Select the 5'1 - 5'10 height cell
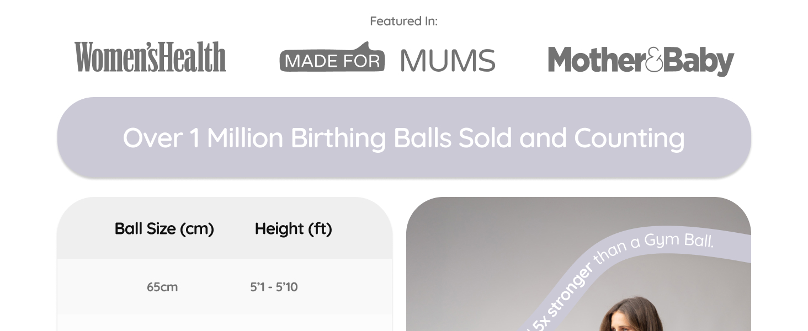 point(274,287)
